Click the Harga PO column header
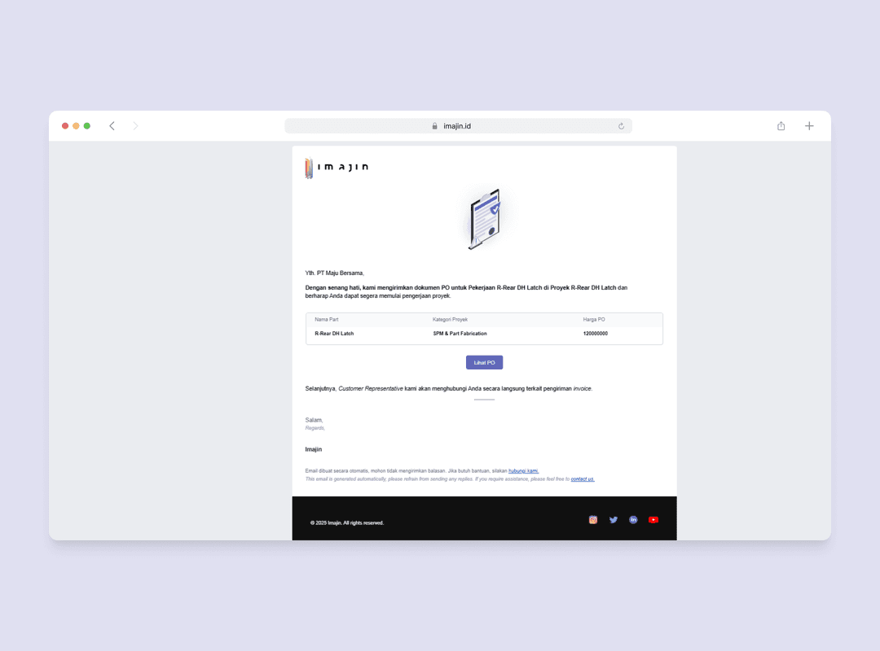 594,319
